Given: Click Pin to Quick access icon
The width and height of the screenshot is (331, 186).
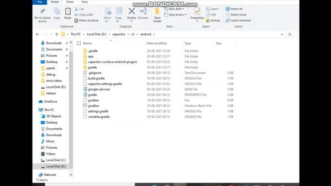Looking at the screenshot, I should tap(42, 11).
